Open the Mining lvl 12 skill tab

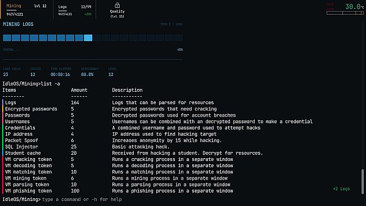[26, 10]
